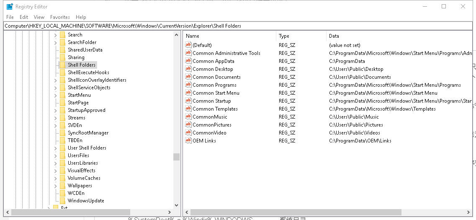Click the Common Desktop value icon
476x220 pixels.
[188, 69]
